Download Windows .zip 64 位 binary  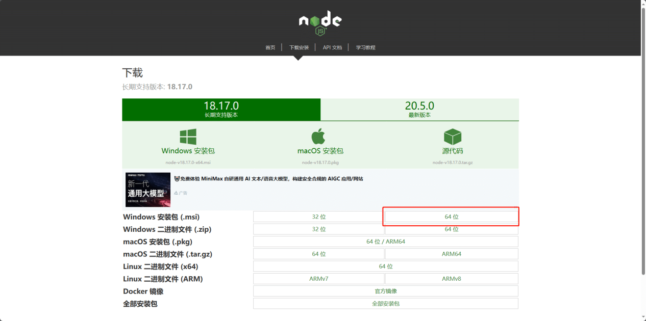[x=452, y=229]
